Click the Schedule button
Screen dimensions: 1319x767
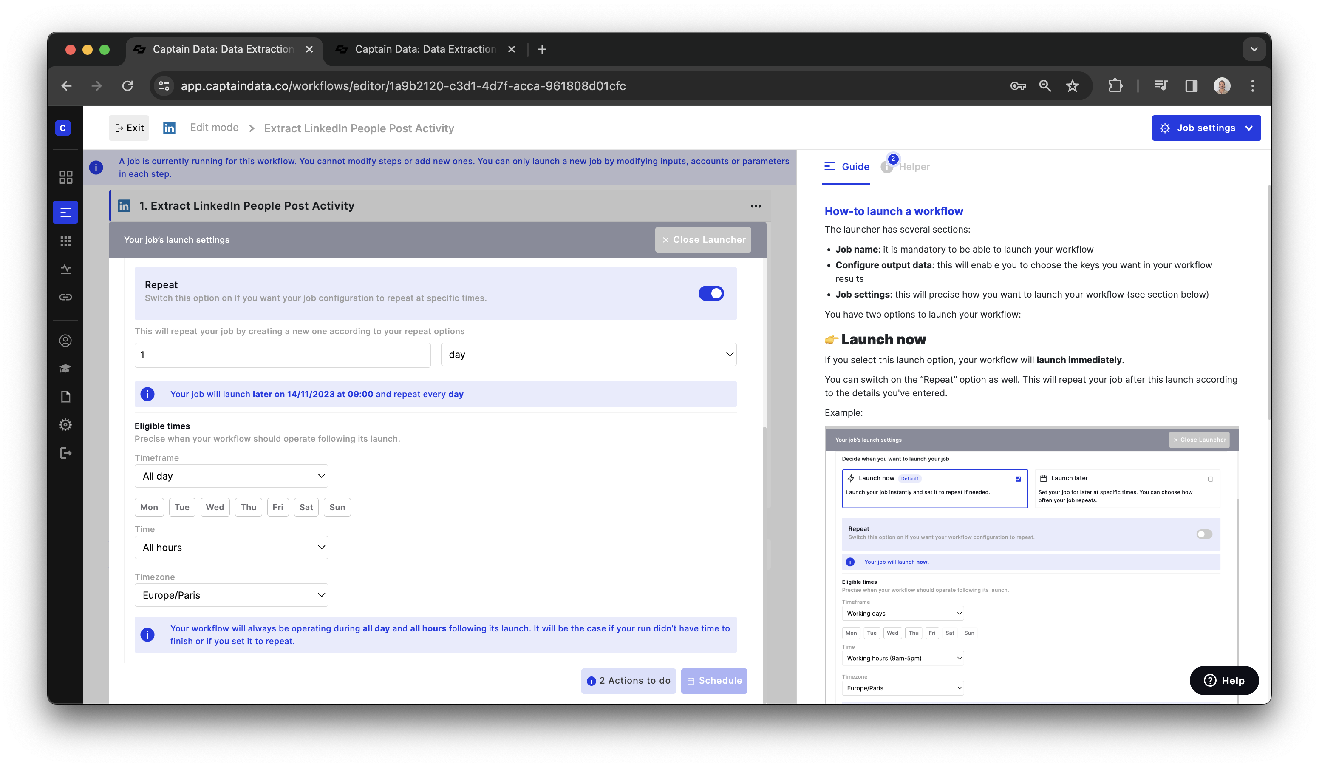coord(714,681)
